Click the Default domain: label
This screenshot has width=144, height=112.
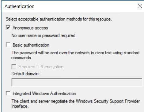25,74
